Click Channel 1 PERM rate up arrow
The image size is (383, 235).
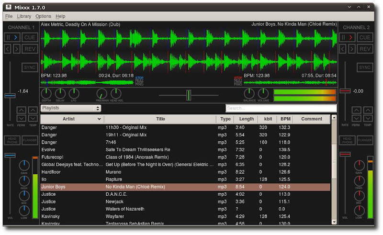click(x=21, y=110)
